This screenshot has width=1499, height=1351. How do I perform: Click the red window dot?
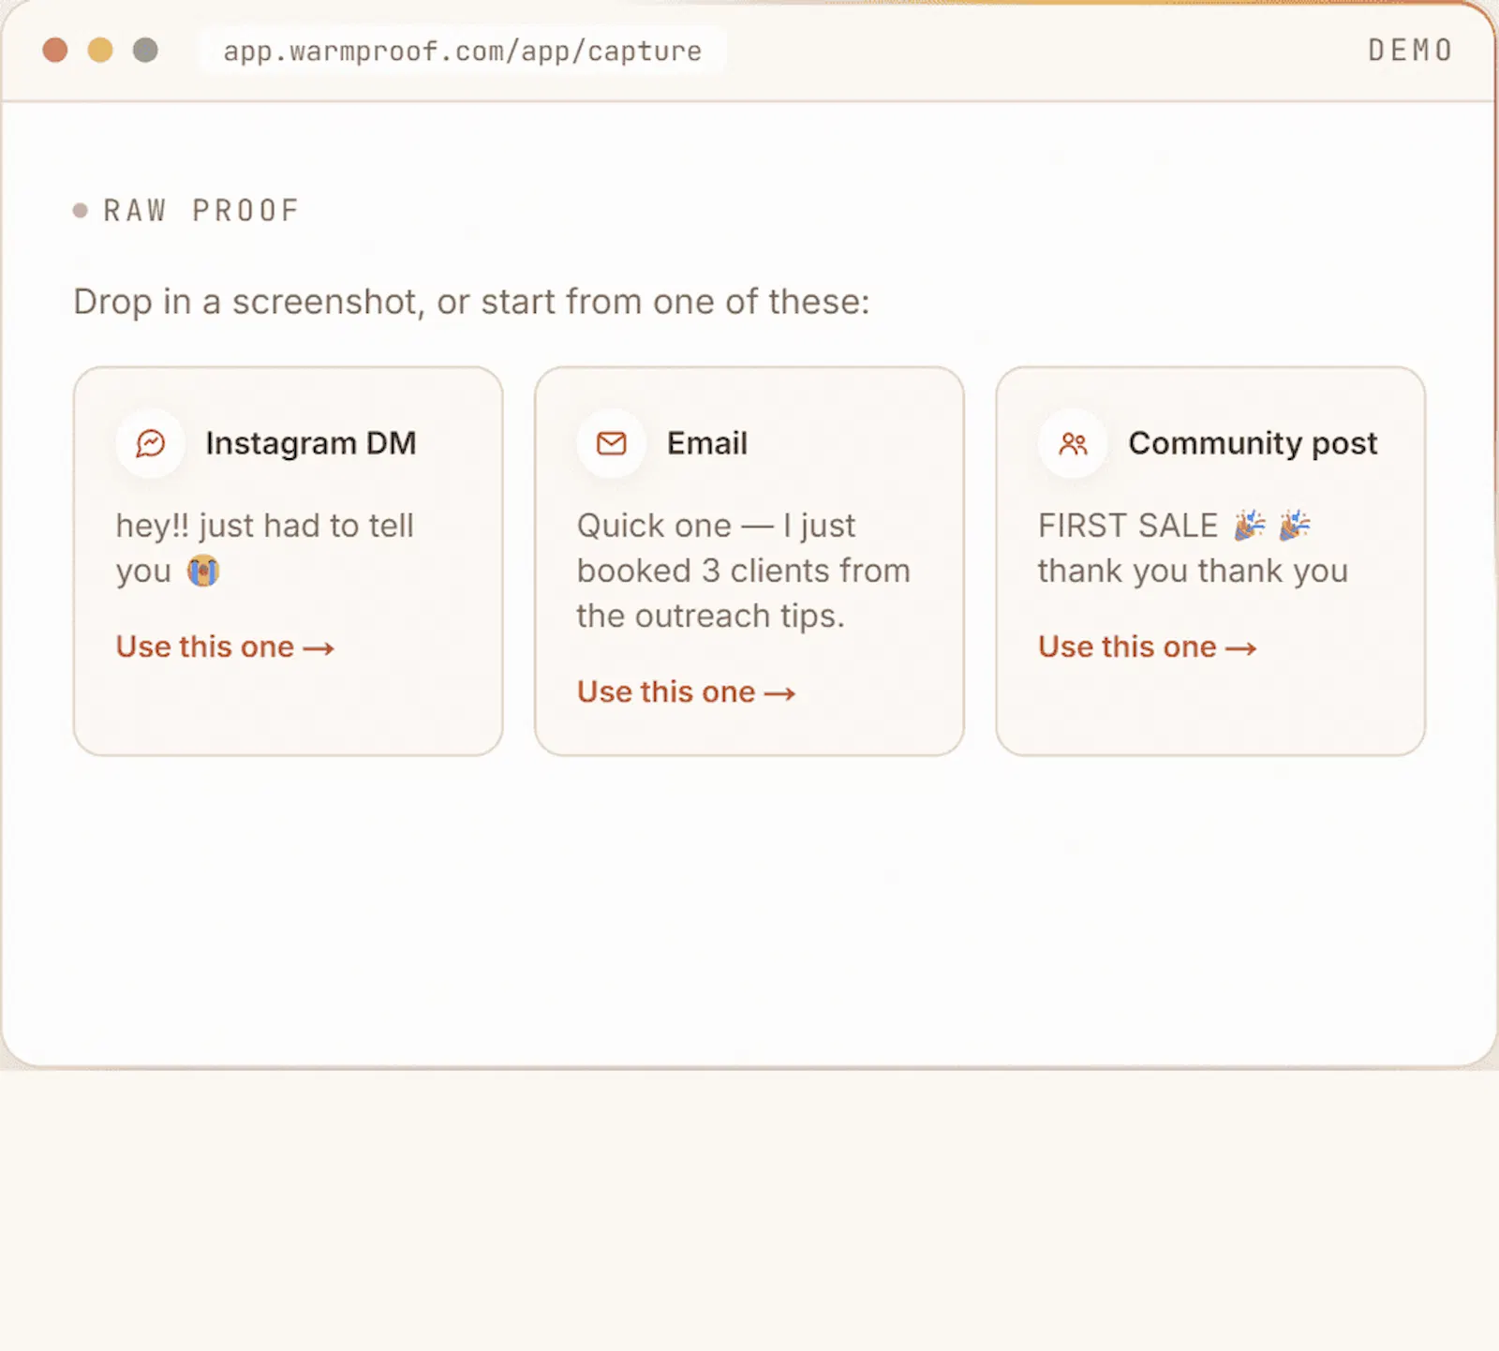click(55, 50)
